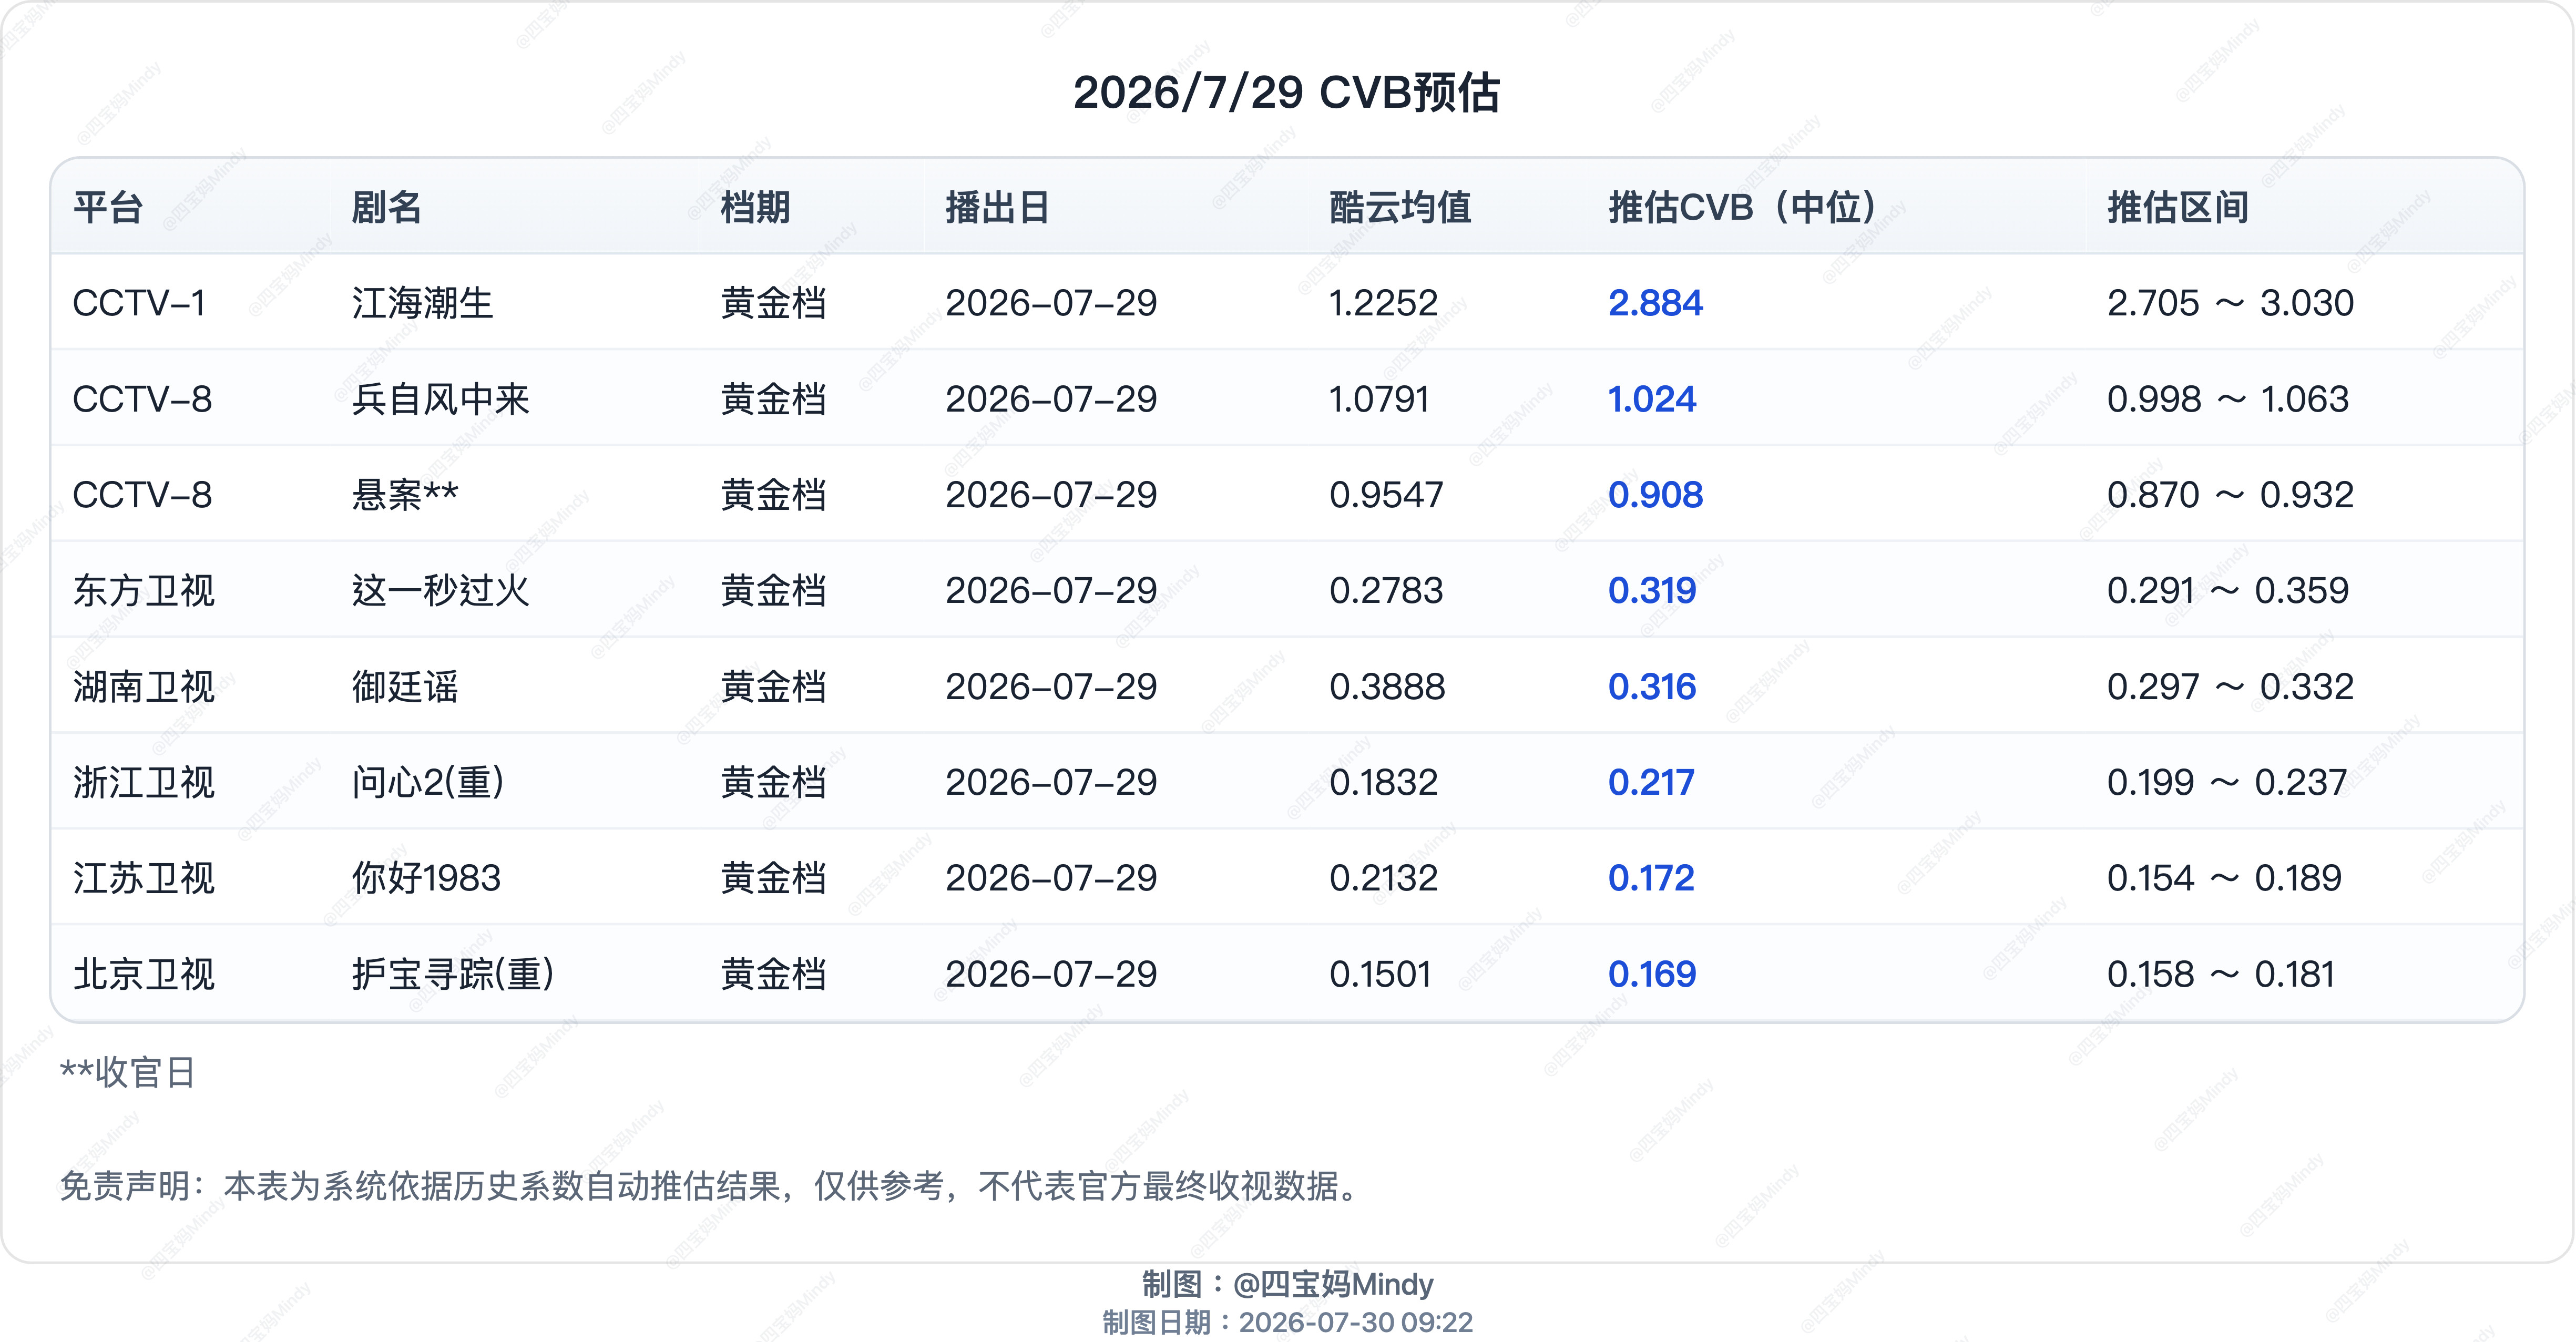Click the drama name 护宝寻踪(重)
Viewport: 2576px width, 1342px height.
[453, 975]
